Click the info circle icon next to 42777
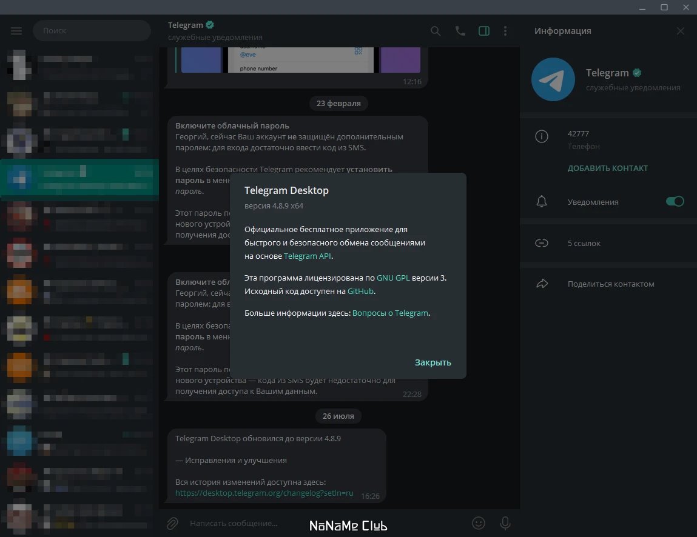697x537 pixels. click(x=542, y=136)
